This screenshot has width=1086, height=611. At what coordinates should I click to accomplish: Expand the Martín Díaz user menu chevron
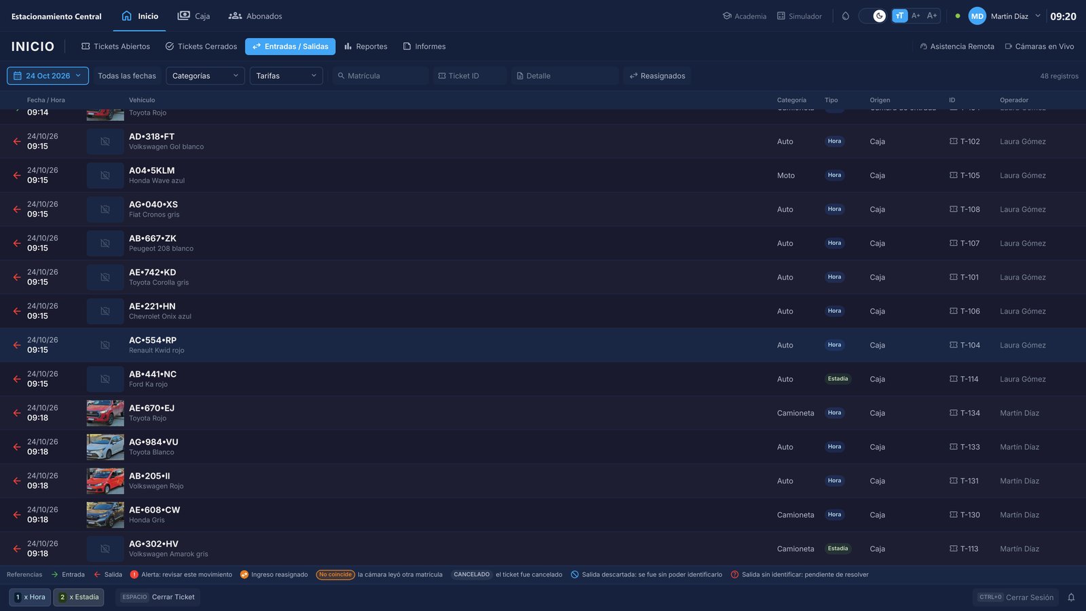coord(1037,16)
